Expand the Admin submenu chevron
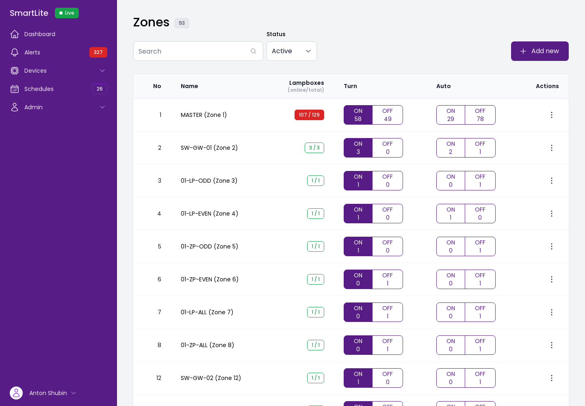Viewport: 585px width, 406px height. click(x=102, y=107)
